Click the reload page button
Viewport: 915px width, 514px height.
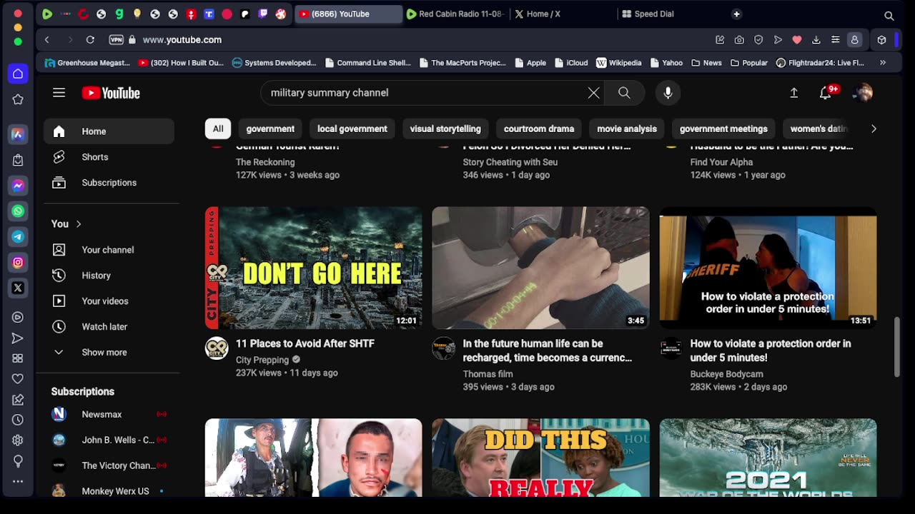pyautogui.click(x=90, y=40)
